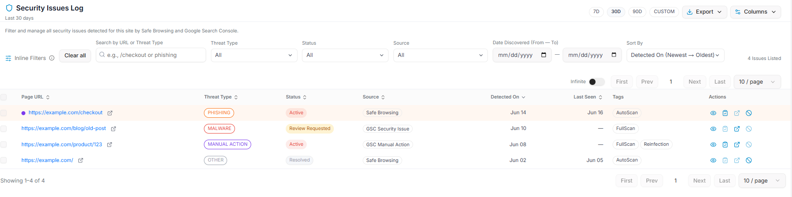Click the Review Requested status badge
The image size is (792, 197).
310,129
